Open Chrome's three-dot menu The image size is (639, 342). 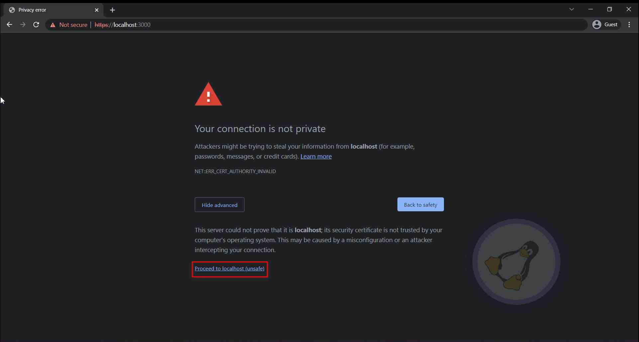click(x=629, y=25)
